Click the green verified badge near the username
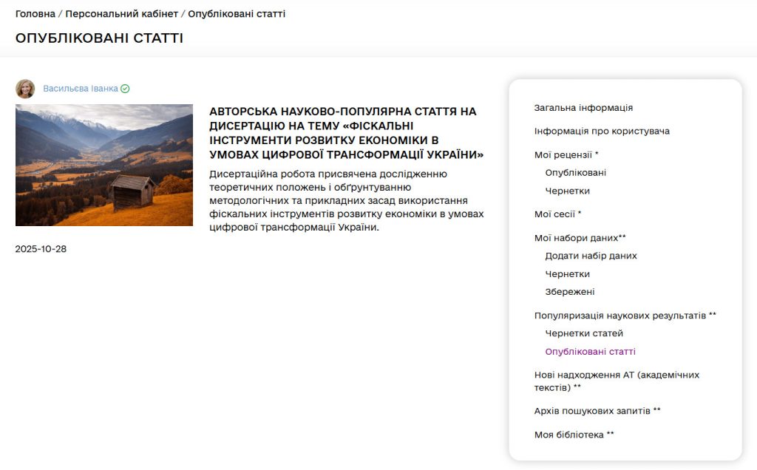This screenshot has width=757, height=470. 124,88
